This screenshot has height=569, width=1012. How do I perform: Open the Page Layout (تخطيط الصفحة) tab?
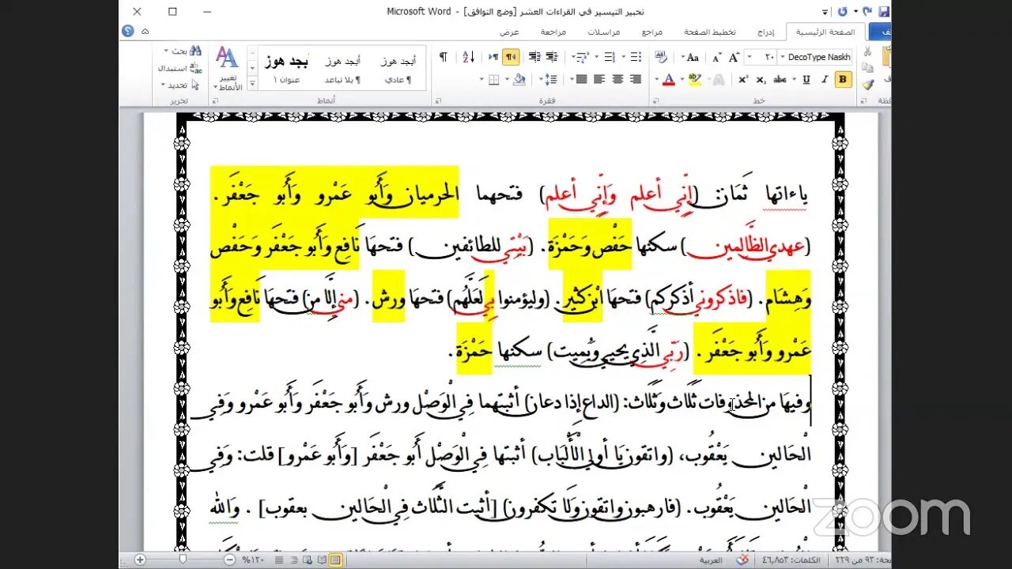point(710,32)
